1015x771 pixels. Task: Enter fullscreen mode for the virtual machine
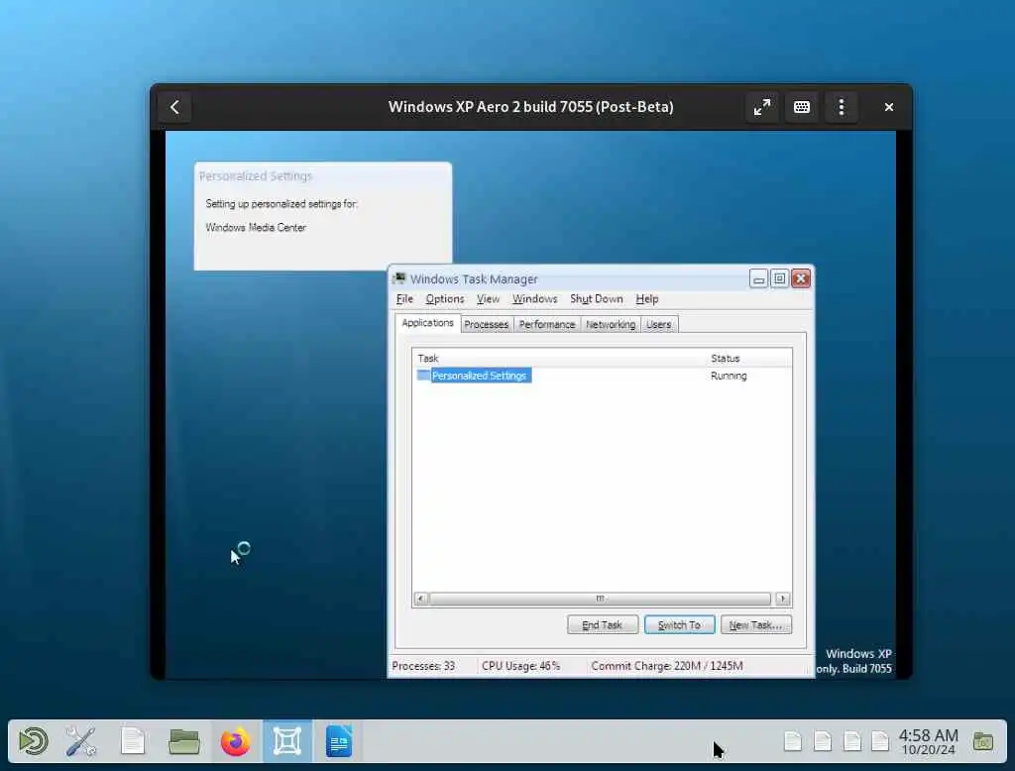click(762, 107)
